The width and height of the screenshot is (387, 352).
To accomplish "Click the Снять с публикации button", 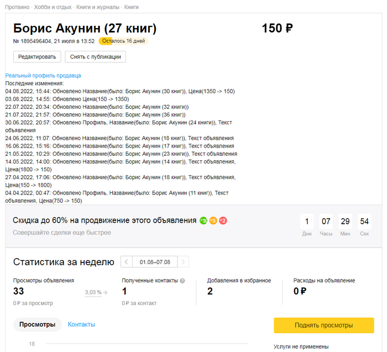I will 95,57.
